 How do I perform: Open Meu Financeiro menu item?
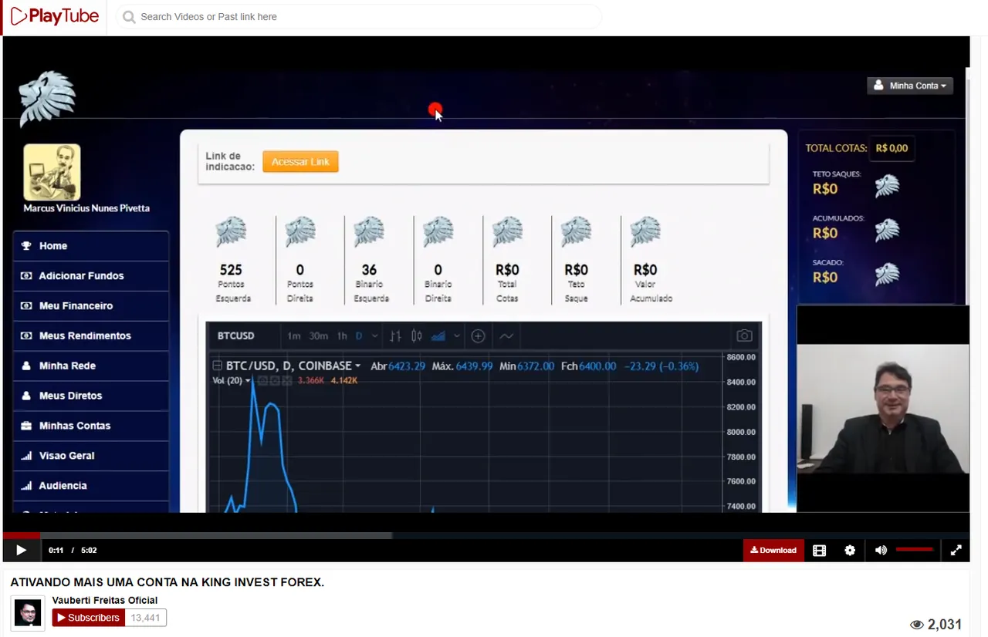(91, 306)
